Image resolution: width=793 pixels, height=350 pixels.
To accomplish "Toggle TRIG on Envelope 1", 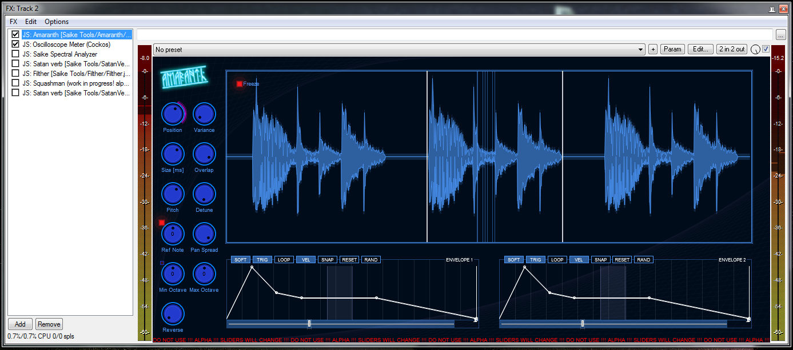I will pos(262,260).
